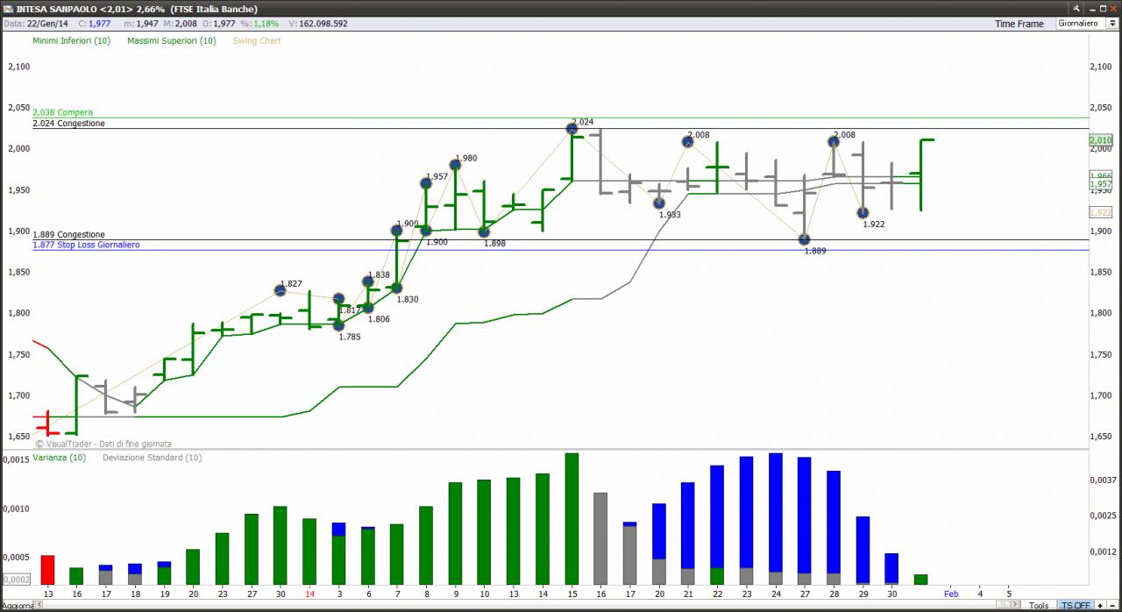
Task: Toggle the Swing Chart indicator label
Action: tap(257, 40)
